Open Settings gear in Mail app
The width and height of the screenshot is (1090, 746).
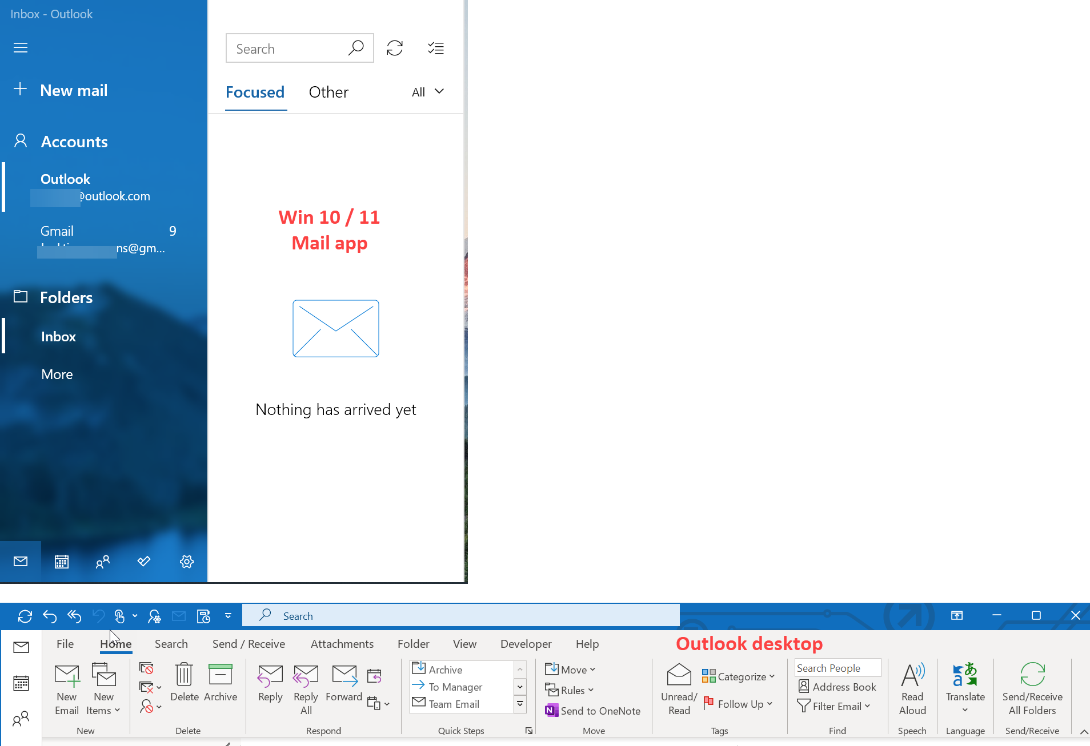point(186,562)
